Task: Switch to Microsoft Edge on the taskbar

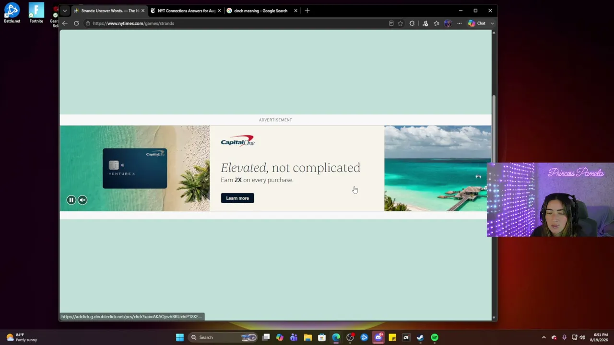Action: (336, 337)
